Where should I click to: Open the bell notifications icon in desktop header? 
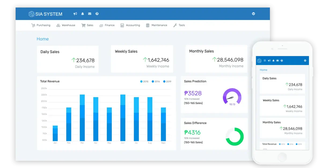point(83,14)
